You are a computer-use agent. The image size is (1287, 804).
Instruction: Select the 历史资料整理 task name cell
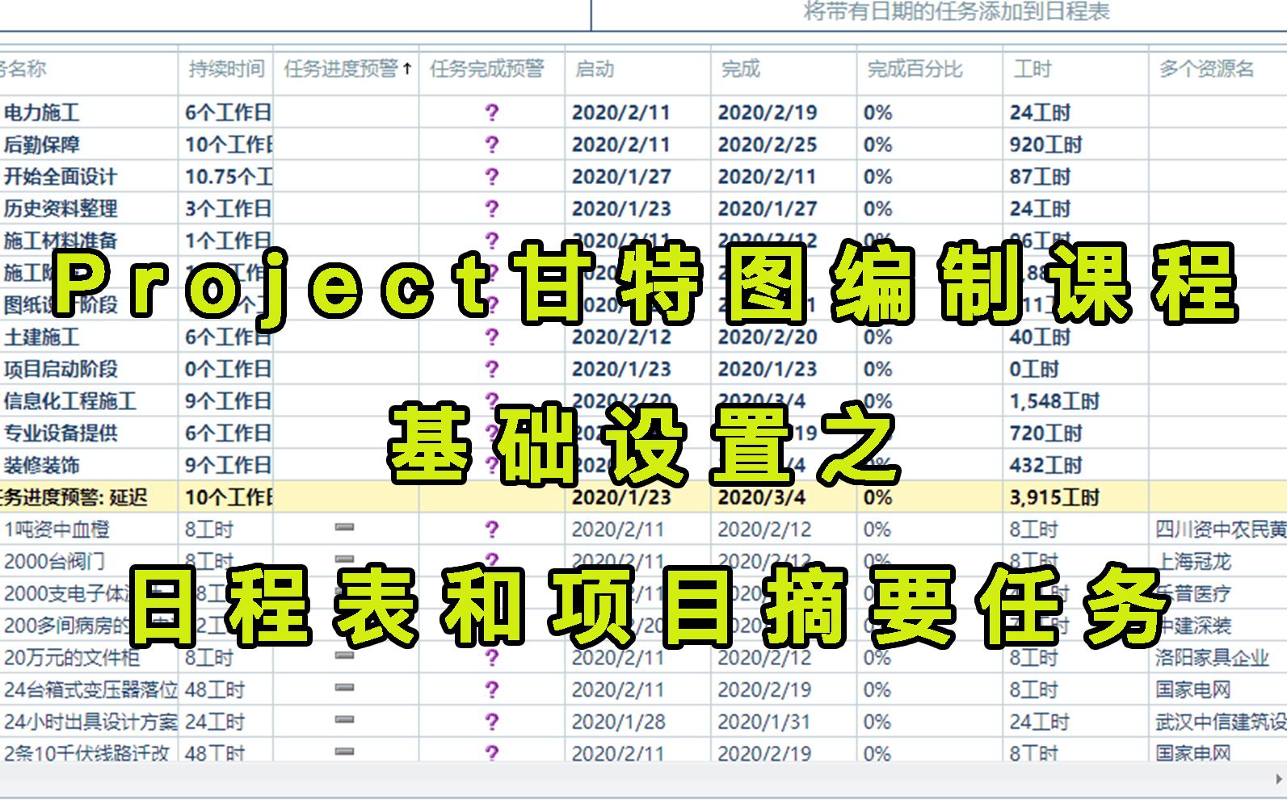[x=89, y=208]
